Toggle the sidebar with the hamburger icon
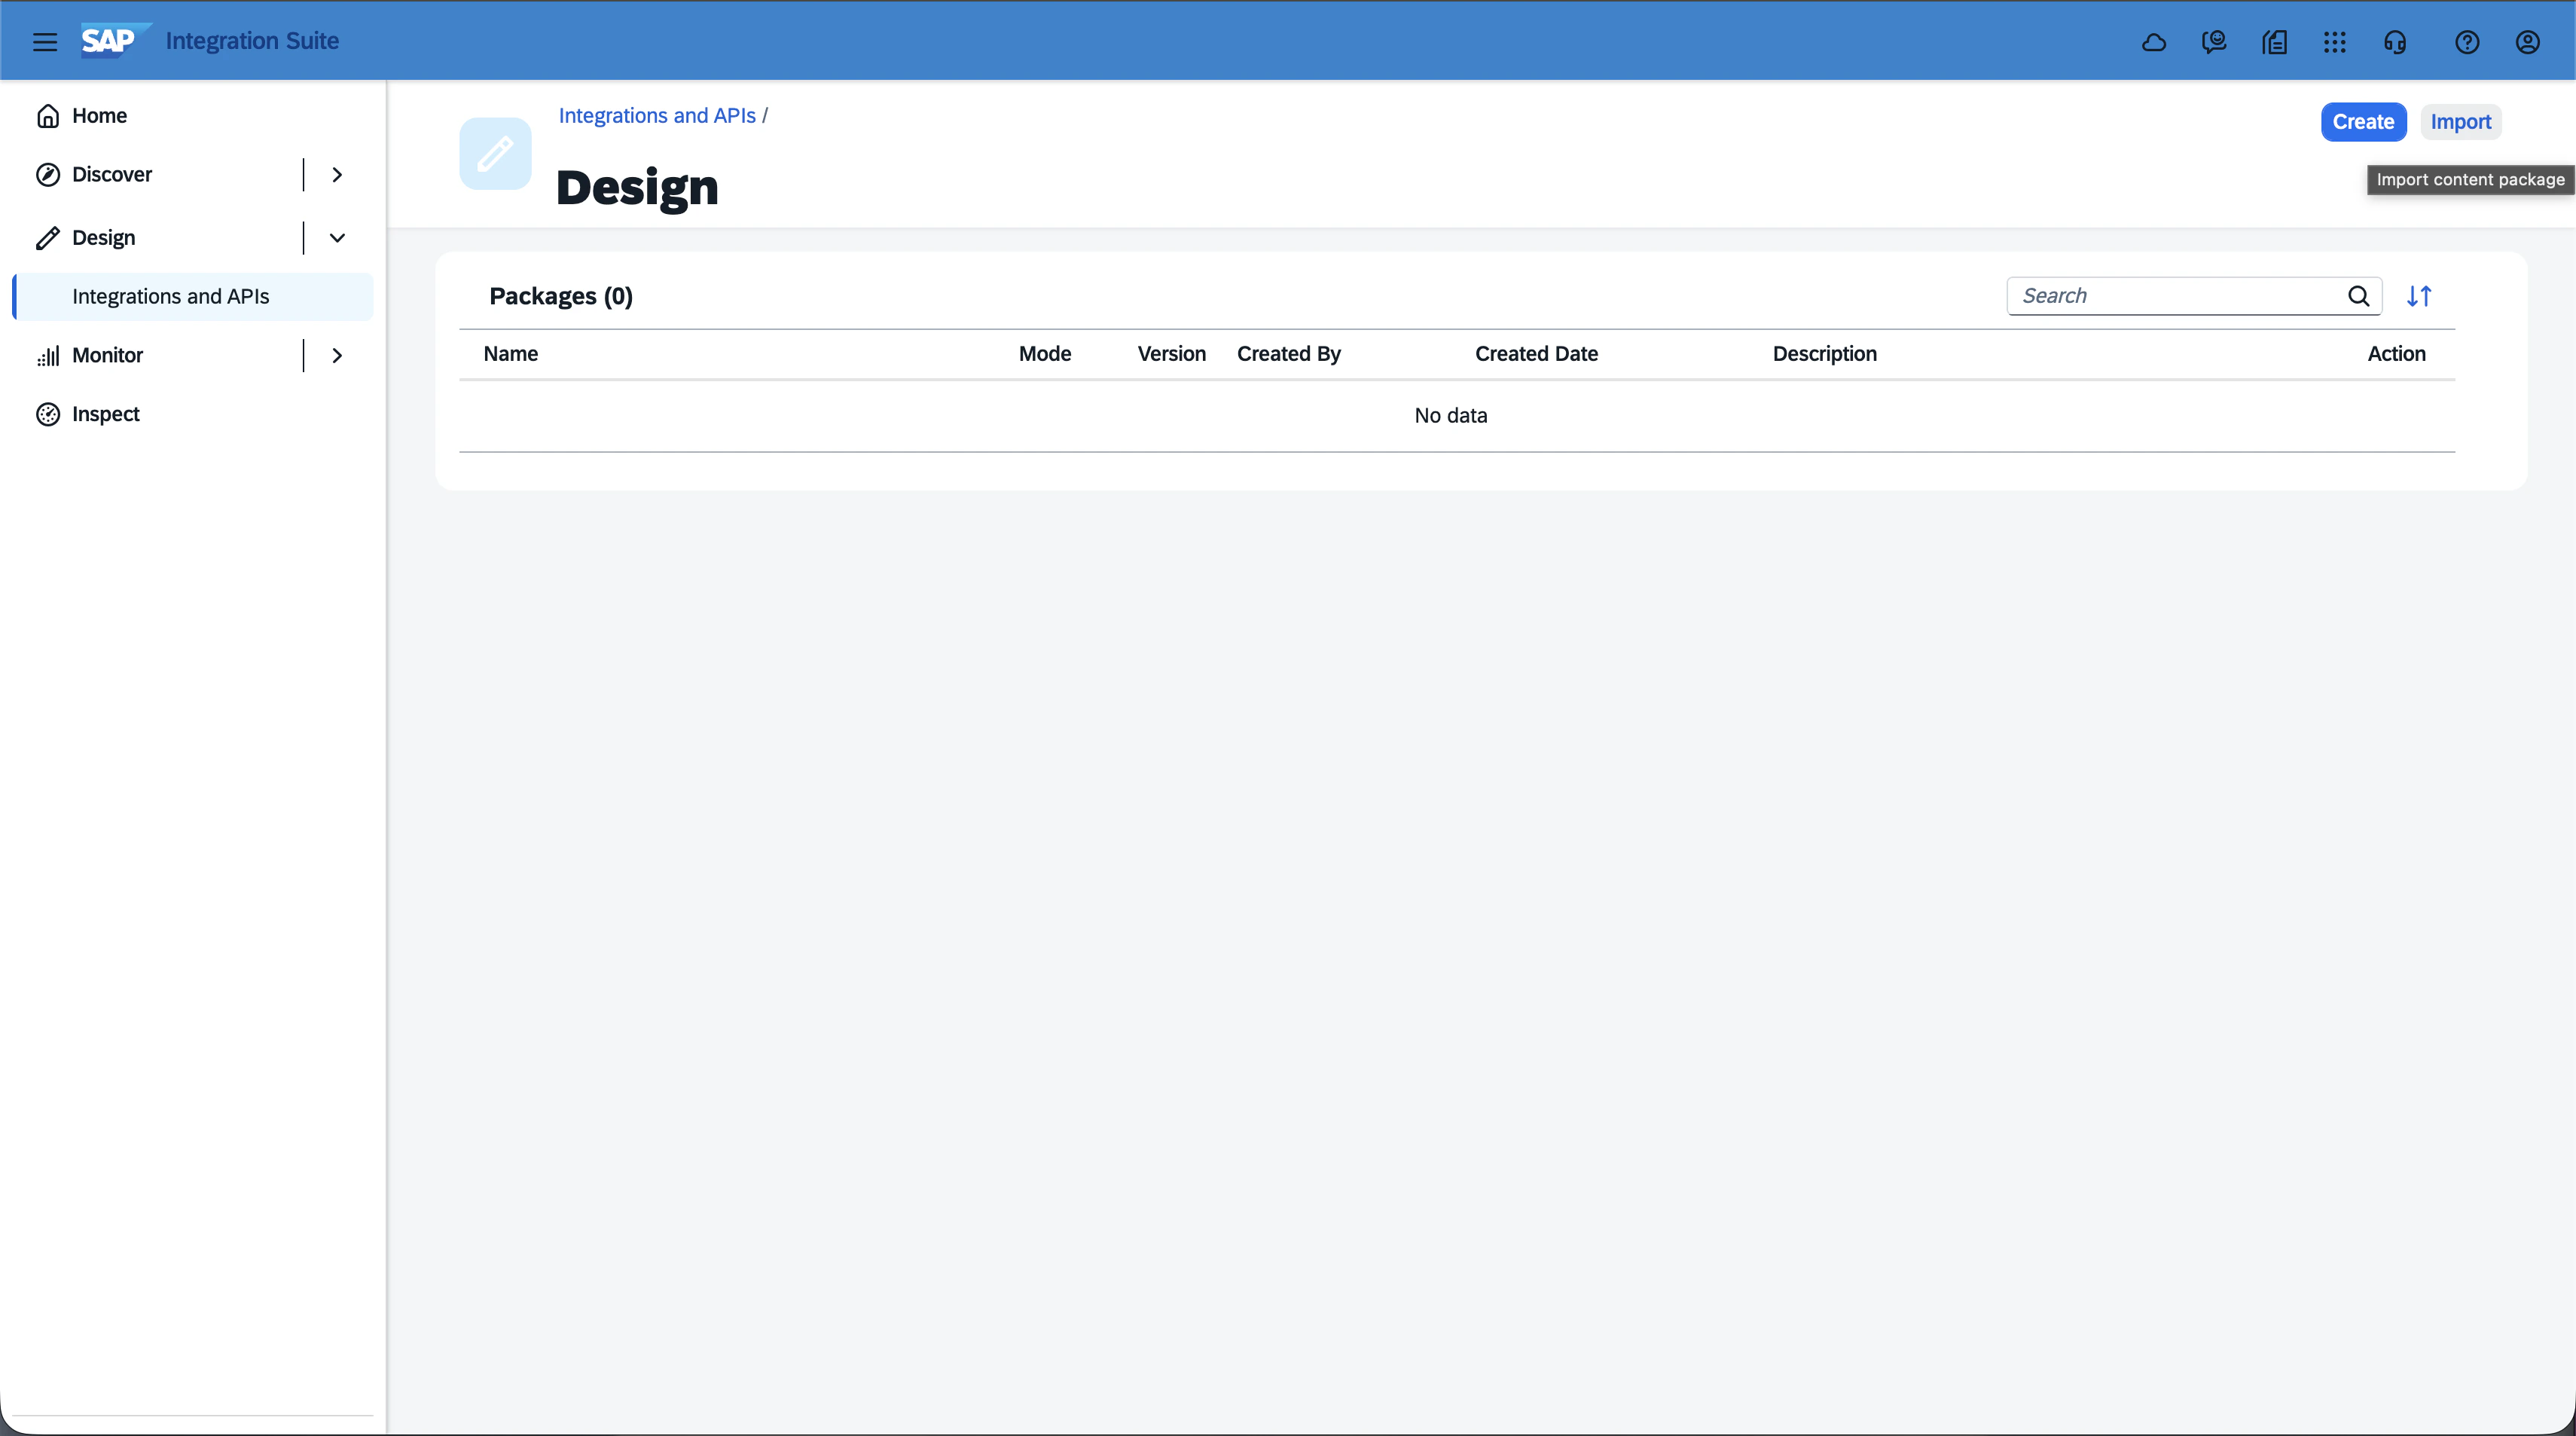 pyautogui.click(x=45, y=41)
